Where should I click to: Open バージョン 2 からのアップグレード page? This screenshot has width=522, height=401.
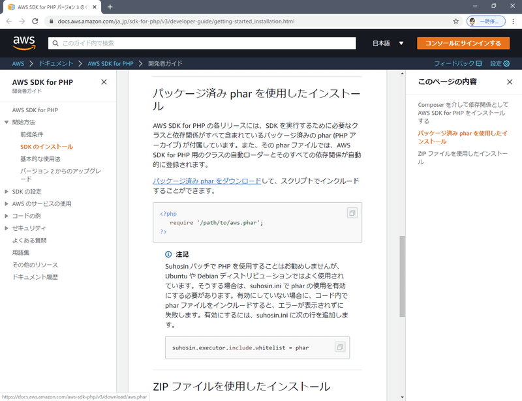click(x=60, y=175)
